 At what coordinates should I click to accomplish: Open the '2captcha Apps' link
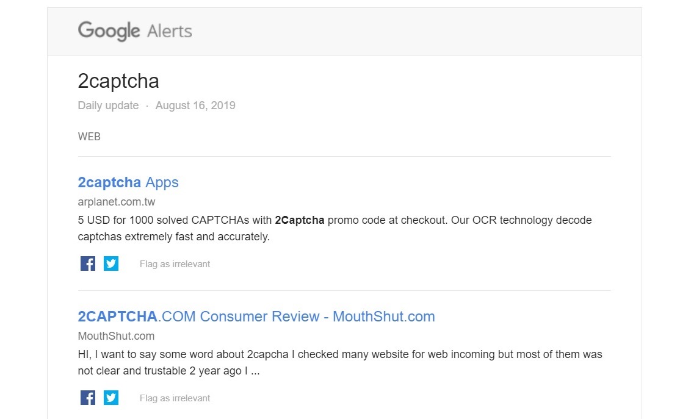(128, 182)
